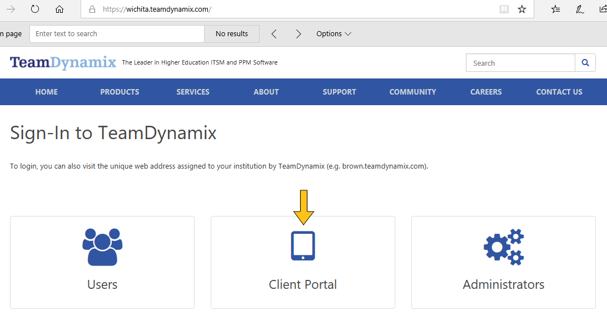Screen dimensions: 607x325
Task: Reload the page with refresh icon
Action: (x=35, y=9)
